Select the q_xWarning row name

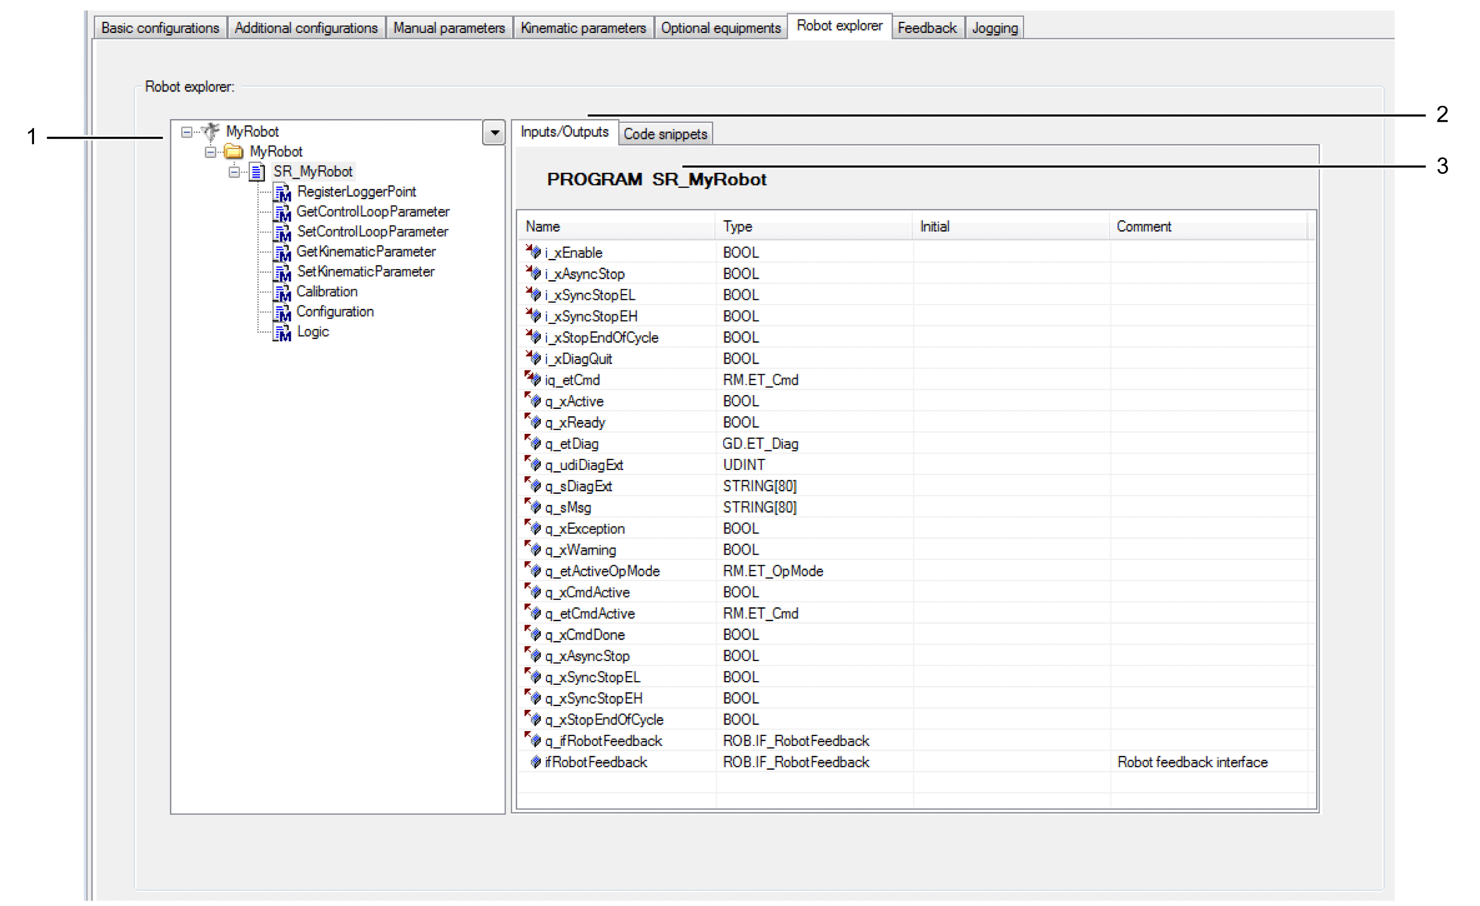click(580, 550)
